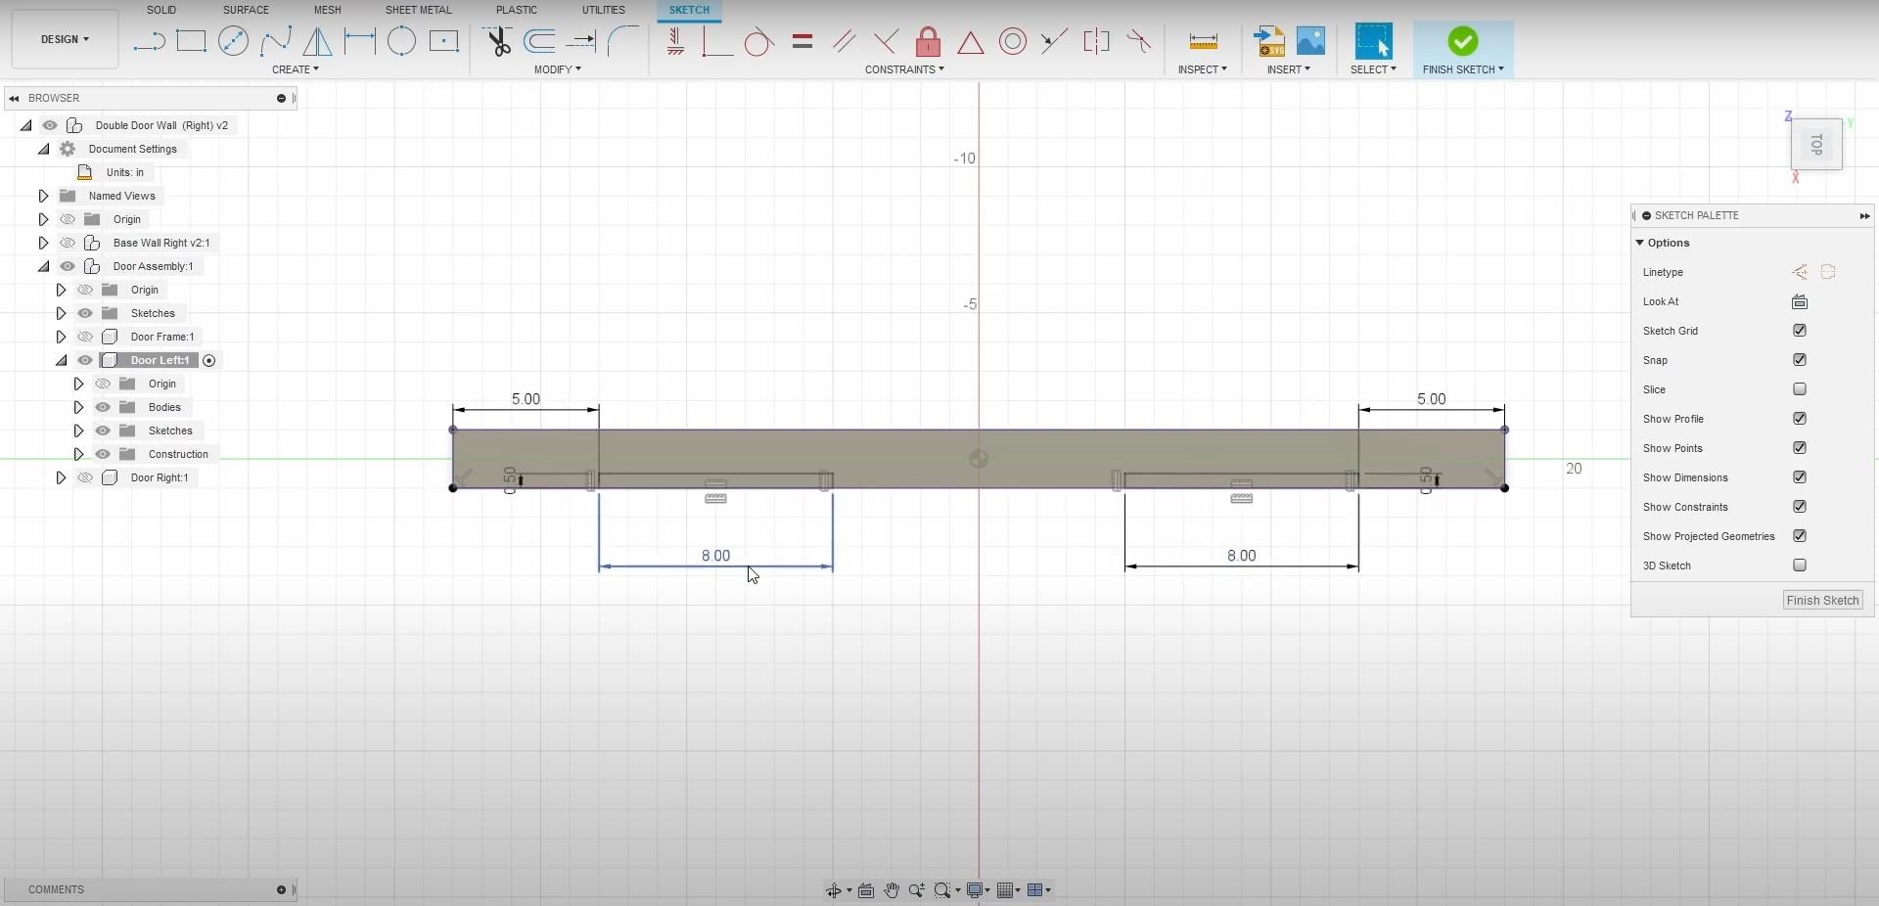Apply the Midpoint constraint

tap(970, 41)
